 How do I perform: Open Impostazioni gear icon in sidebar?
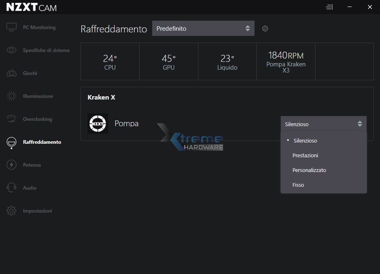[x=12, y=211]
